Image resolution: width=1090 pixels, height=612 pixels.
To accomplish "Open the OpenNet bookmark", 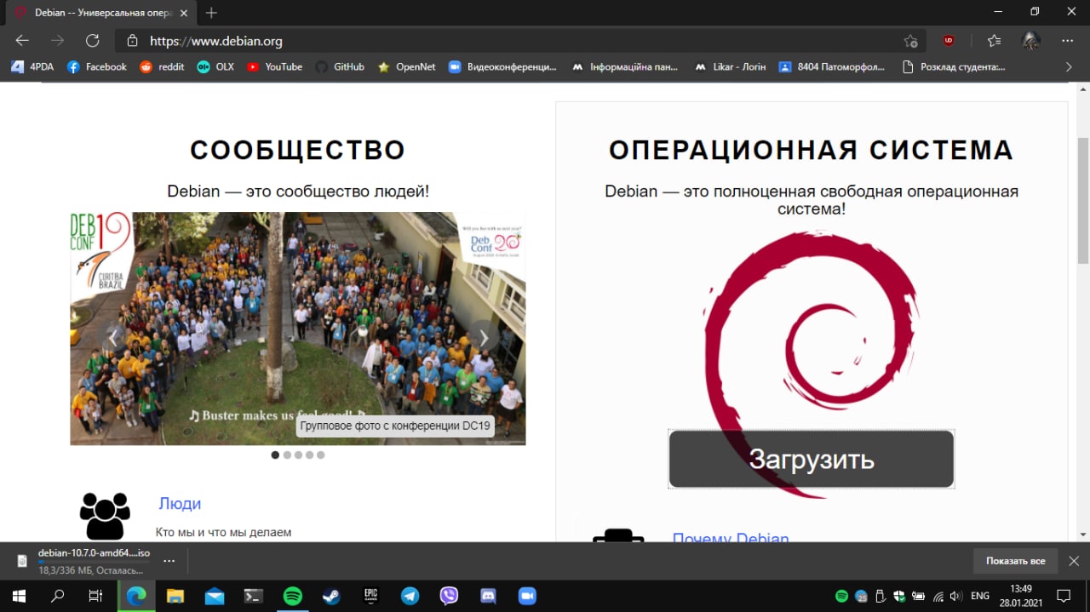I will tap(406, 66).
